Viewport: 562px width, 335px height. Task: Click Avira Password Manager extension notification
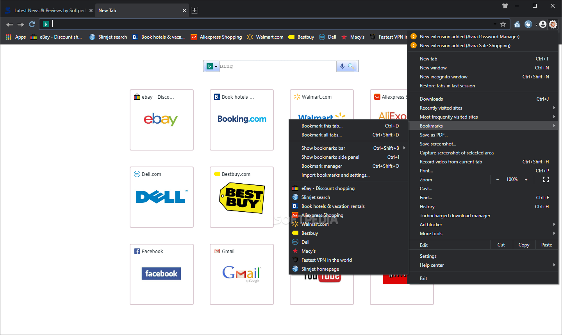pos(483,37)
